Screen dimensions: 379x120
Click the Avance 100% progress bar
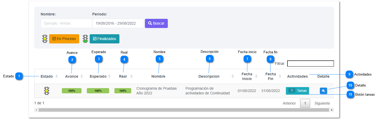pos(72,91)
